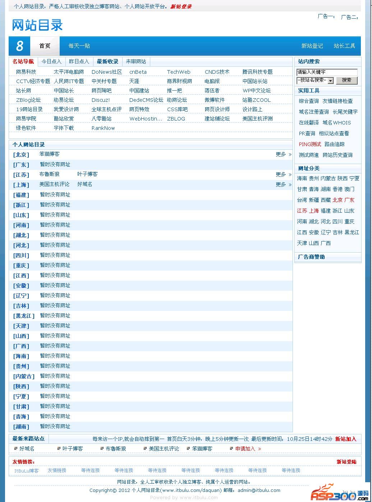Go to 新站登记 in top navigation

pos(312,46)
